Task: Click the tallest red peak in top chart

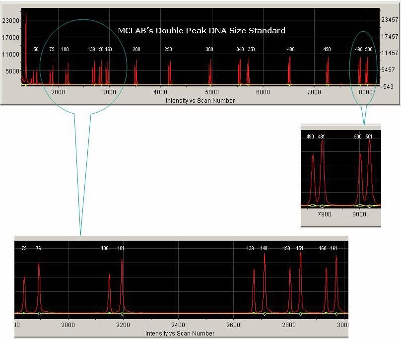Action: tap(26, 49)
